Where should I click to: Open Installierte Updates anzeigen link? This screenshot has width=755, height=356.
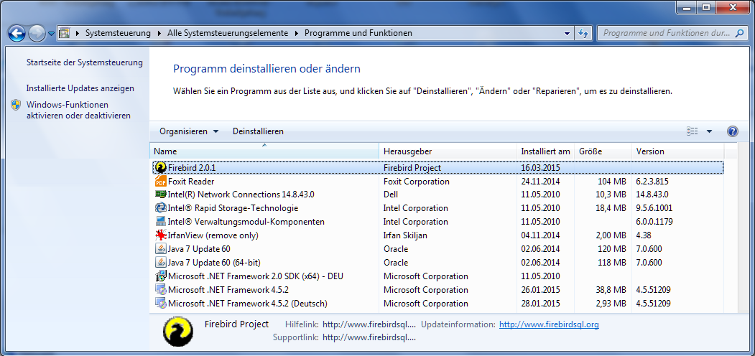pos(80,88)
